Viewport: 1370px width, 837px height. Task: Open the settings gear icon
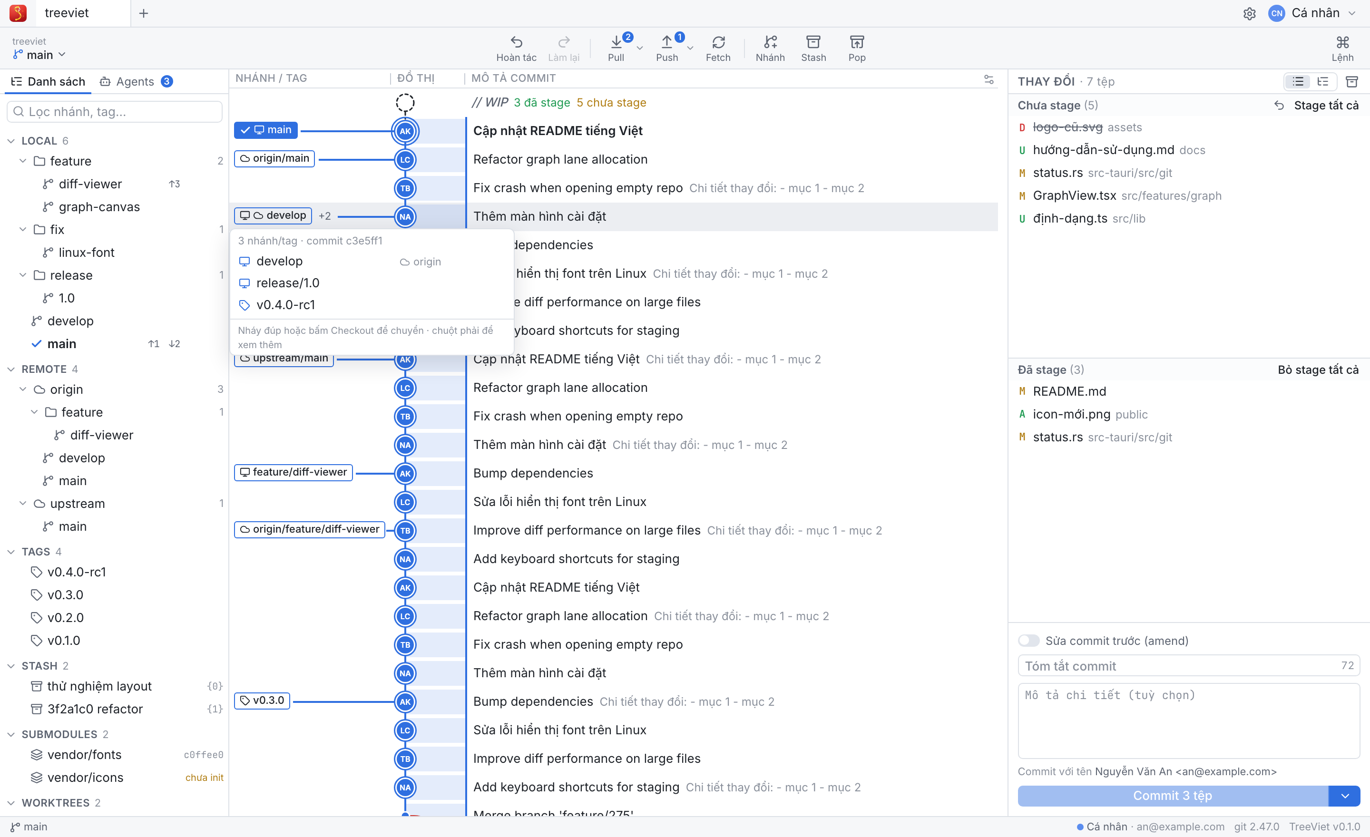[x=1249, y=13]
